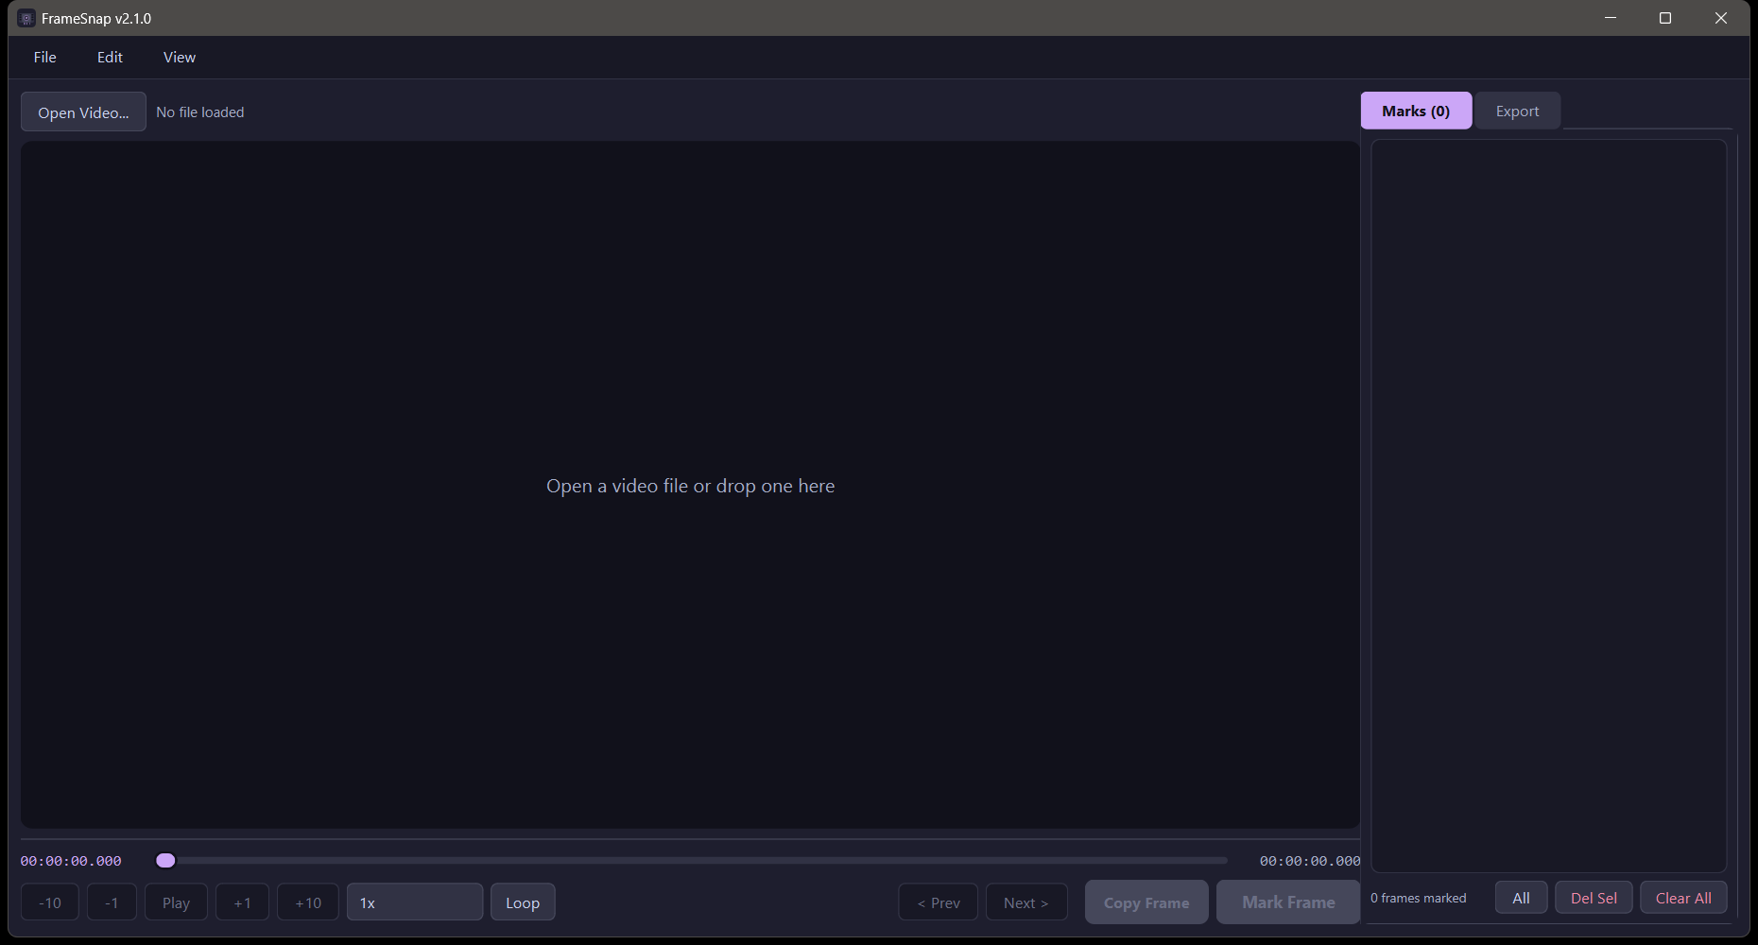This screenshot has height=945, width=1758.
Task: Click the Copy Frame button
Action: click(x=1146, y=902)
